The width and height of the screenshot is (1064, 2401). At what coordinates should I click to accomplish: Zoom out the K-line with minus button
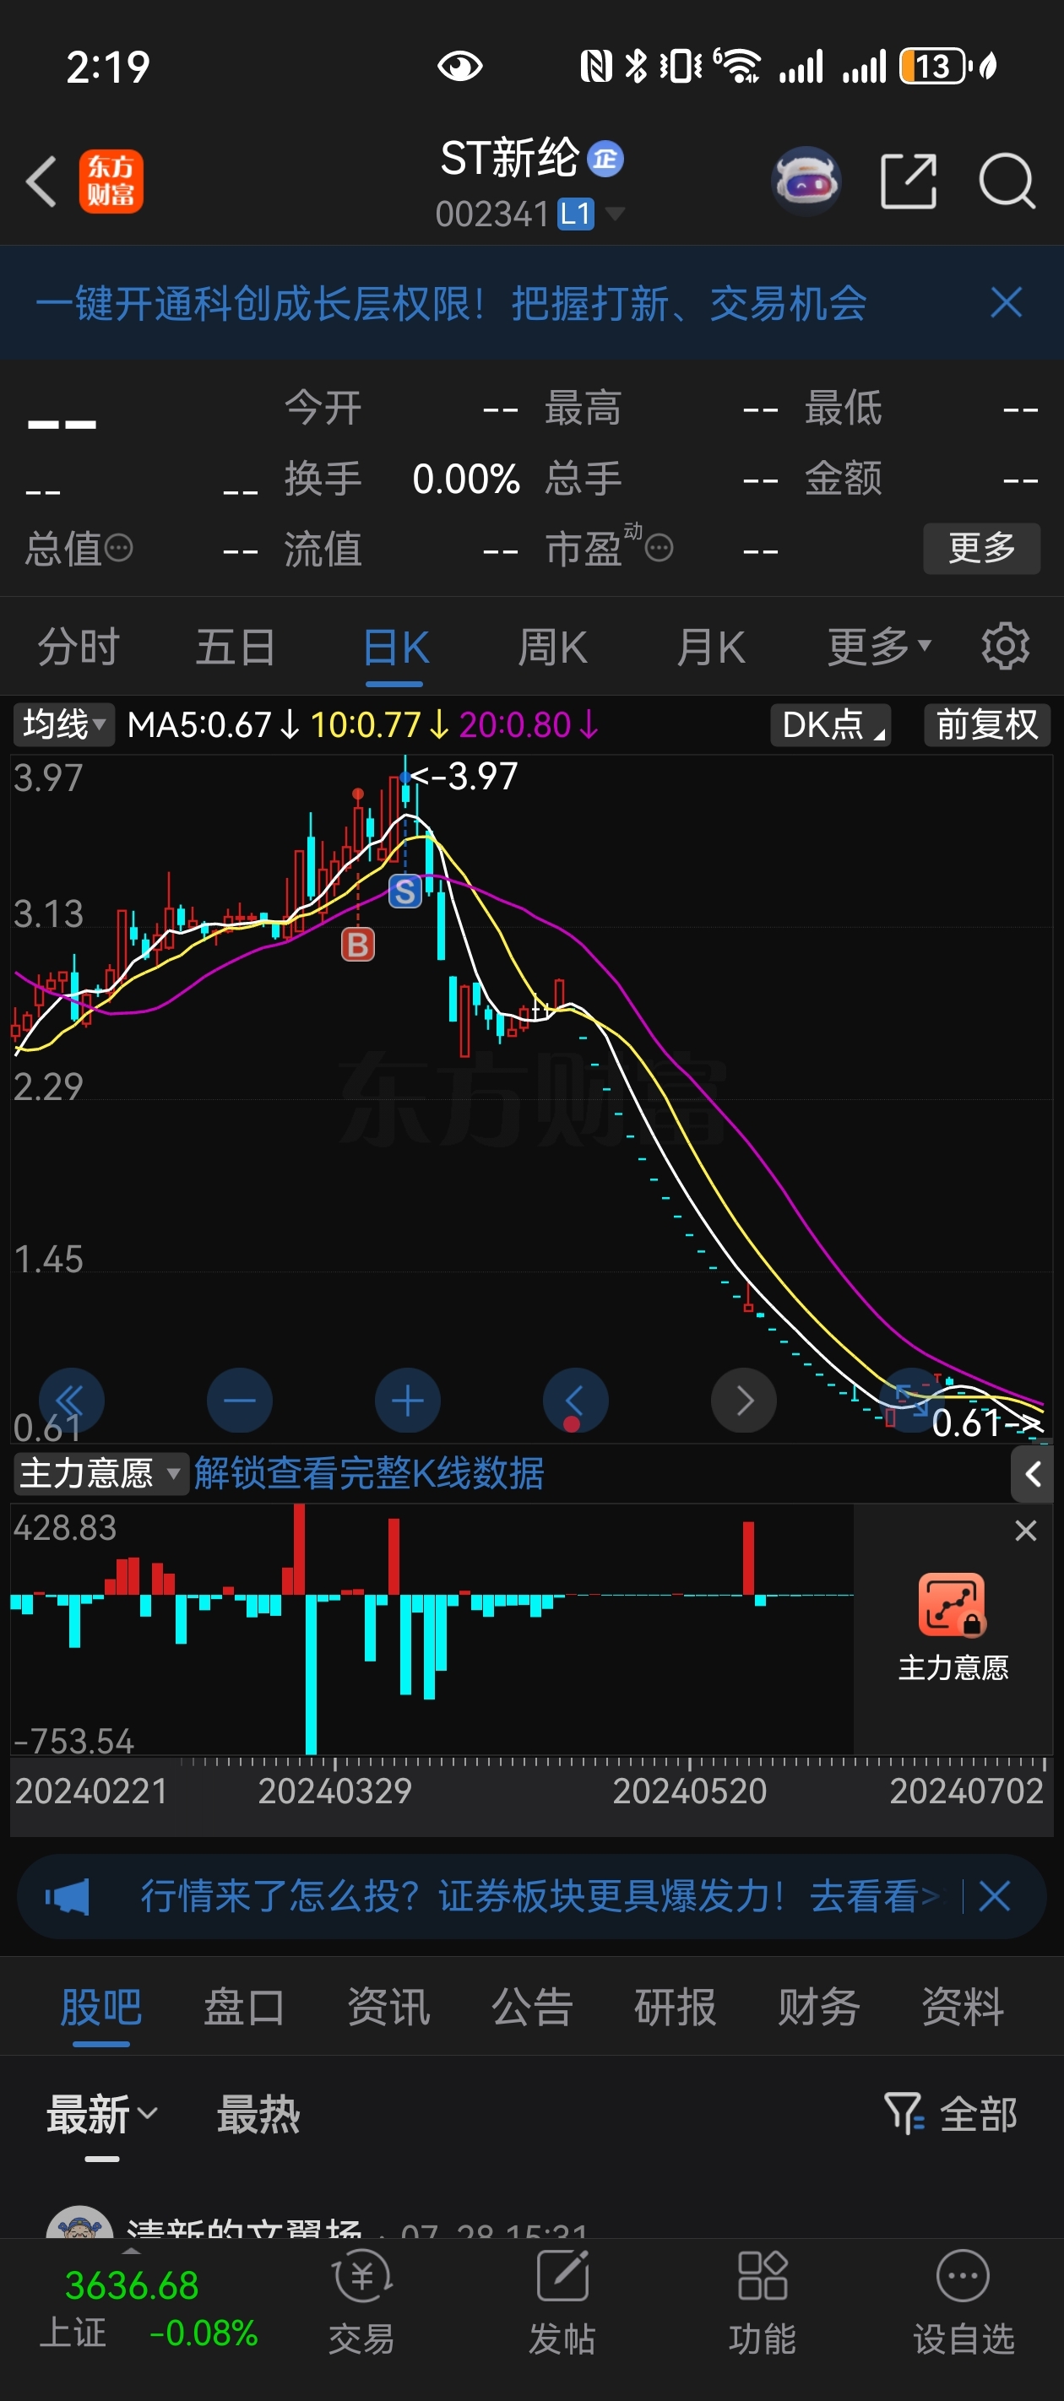pos(240,1400)
